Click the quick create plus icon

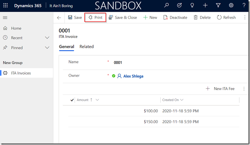(x=205, y=5)
